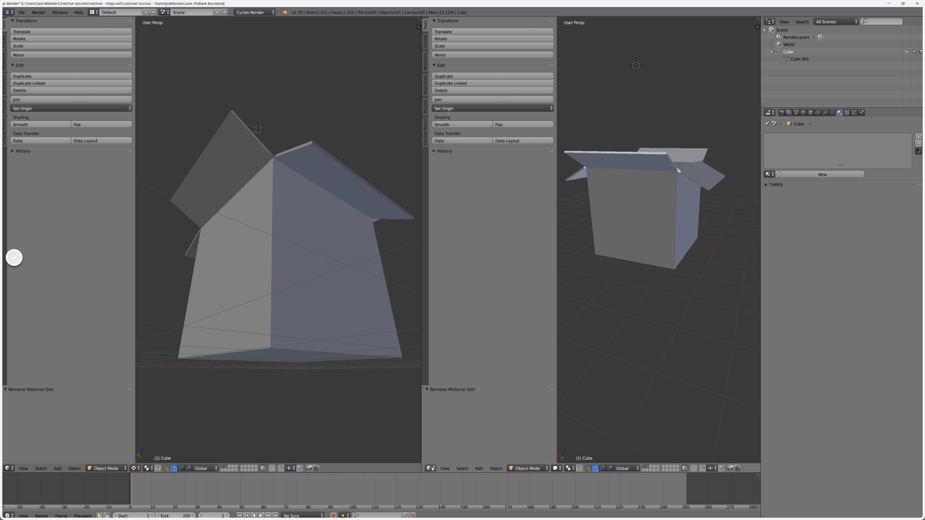Open Object Mode dropdown in left viewport
Image resolution: width=925 pixels, height=520 pixels.
[106, 468]
